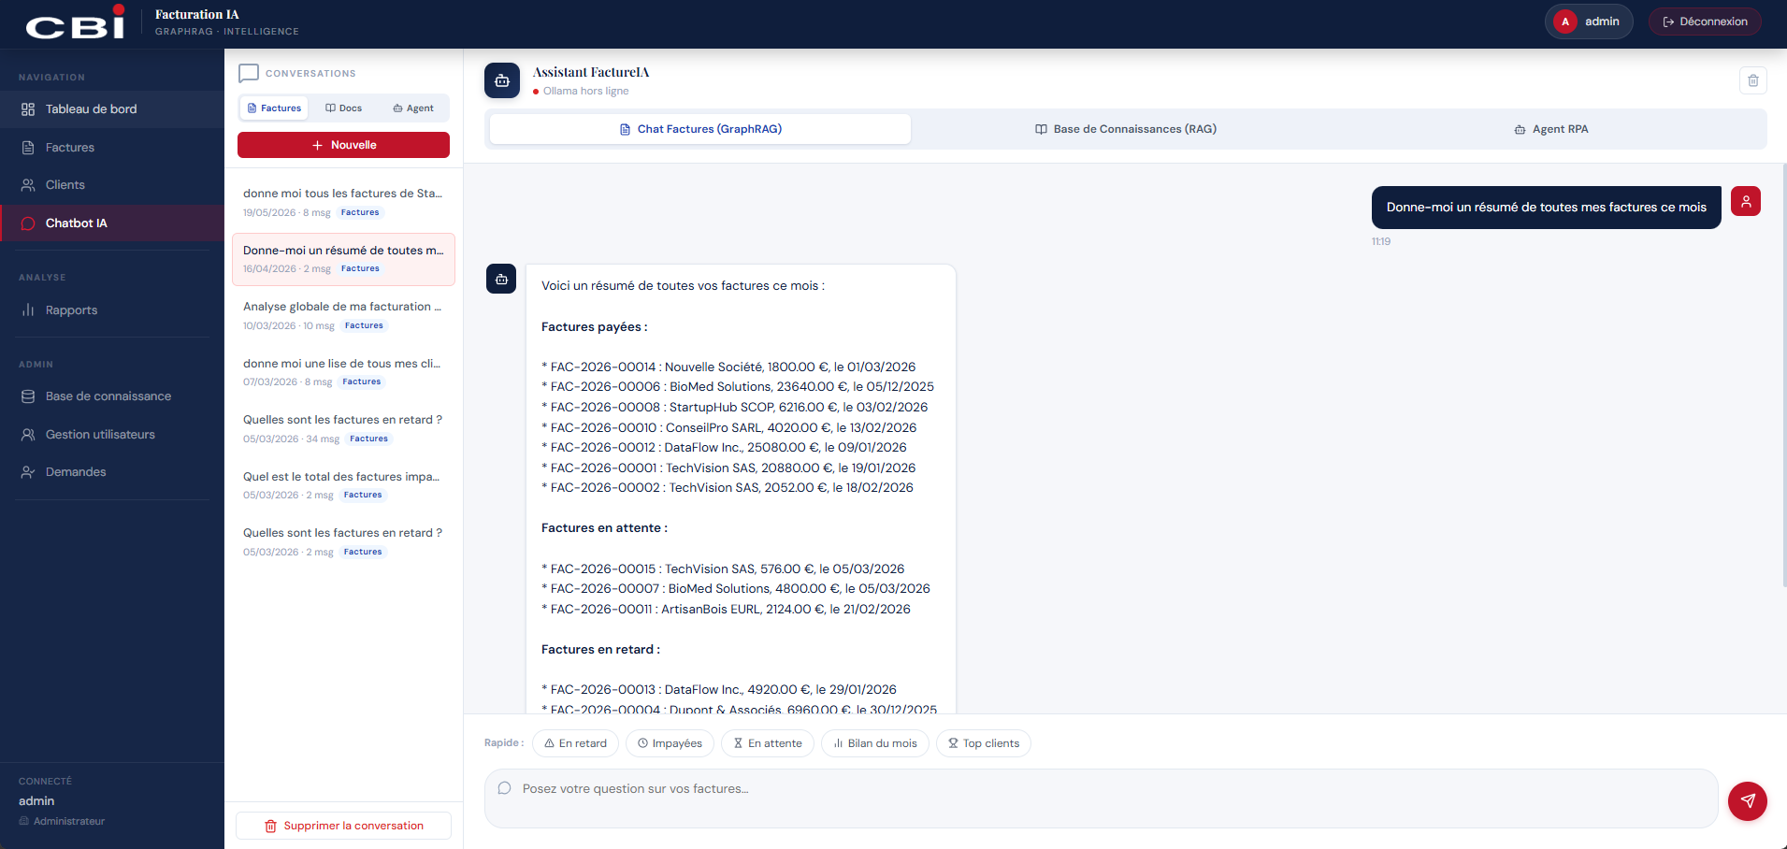Open 'Quelles sont les factures en retard ?' with 34 msg
1787x849 pixels.
click(343, 428)
